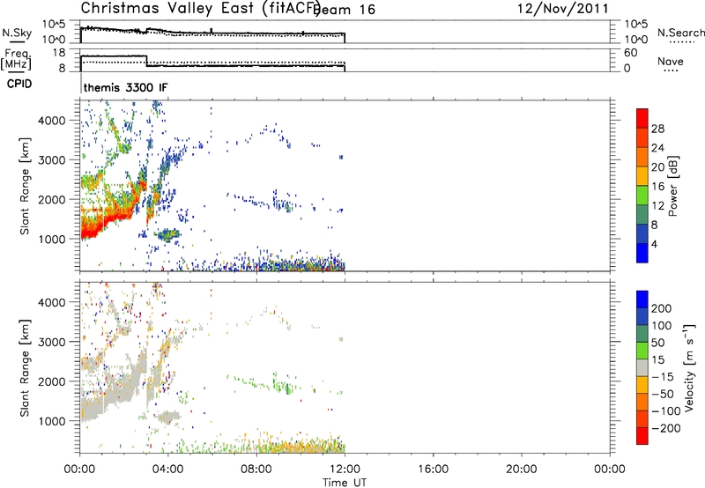
Task: Click the 'N.Sky' legend label
Action: pos(17,33)
